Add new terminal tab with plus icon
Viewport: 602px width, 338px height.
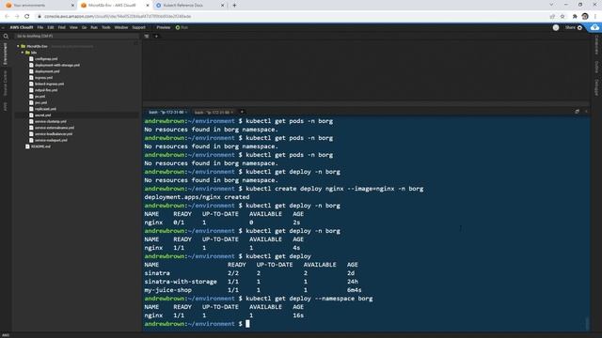(x=242, y=112)
